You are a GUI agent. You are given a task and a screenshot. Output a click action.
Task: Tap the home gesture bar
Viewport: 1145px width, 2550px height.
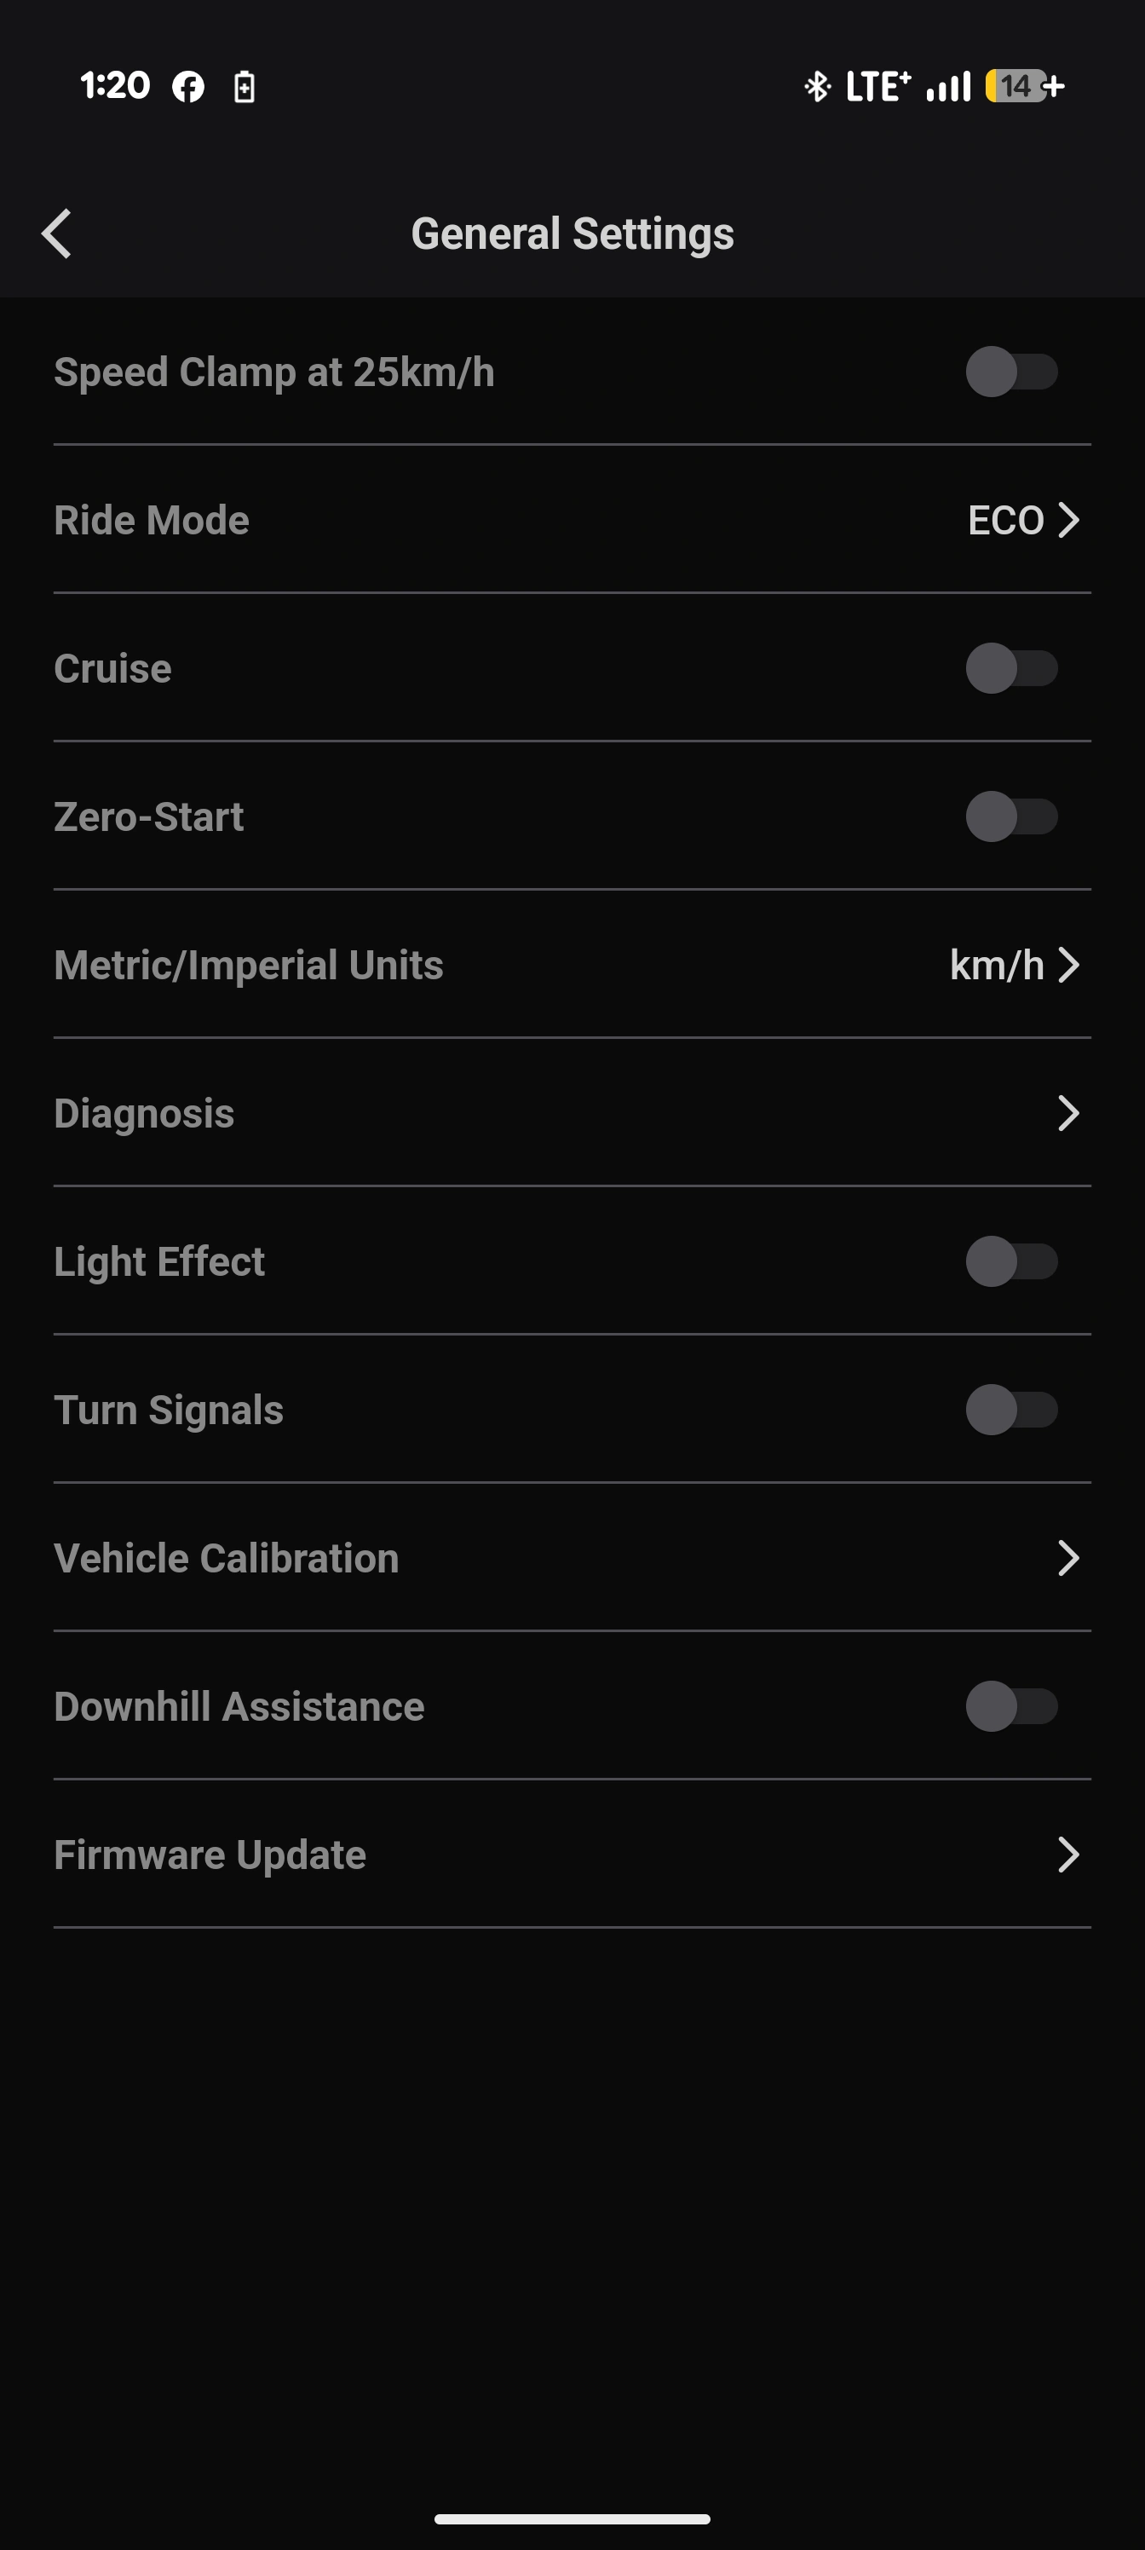coord(572,2519)
